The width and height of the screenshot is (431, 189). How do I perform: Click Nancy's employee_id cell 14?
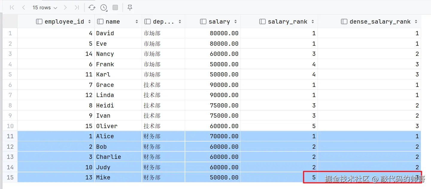(56, 54)
